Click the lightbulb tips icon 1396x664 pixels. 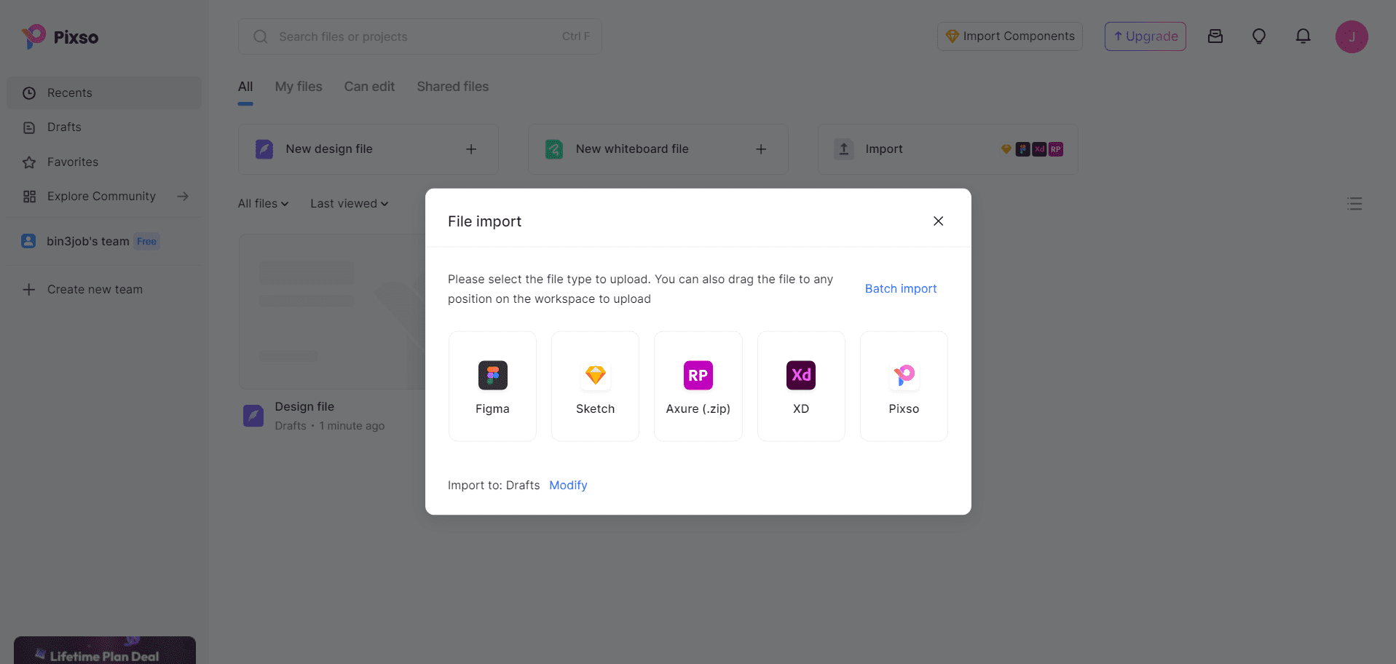click(x=1258, y=36)
